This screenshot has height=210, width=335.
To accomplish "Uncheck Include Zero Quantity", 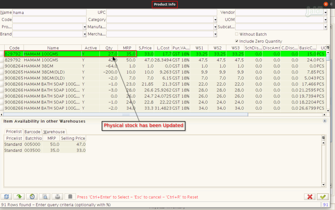I will click(x=237, y=41).
